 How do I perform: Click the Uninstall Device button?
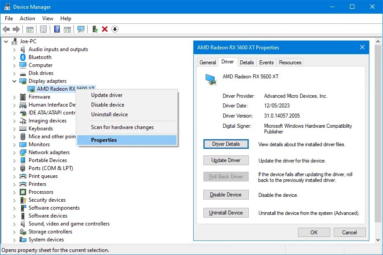[226, 213]
